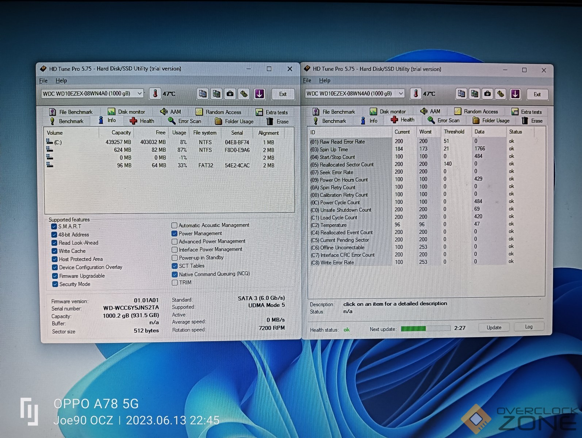Toggle the S.M.A.R.T checkbox
This screenshot has width=582, height=438.
pos(54,226)
